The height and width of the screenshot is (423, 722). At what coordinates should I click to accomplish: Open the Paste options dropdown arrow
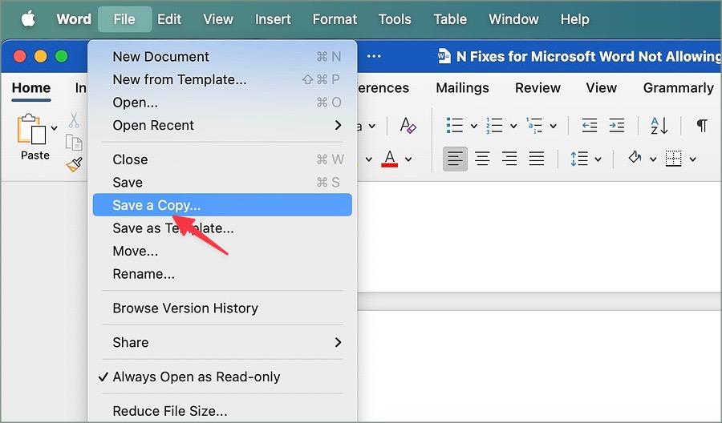click(55, 128)
